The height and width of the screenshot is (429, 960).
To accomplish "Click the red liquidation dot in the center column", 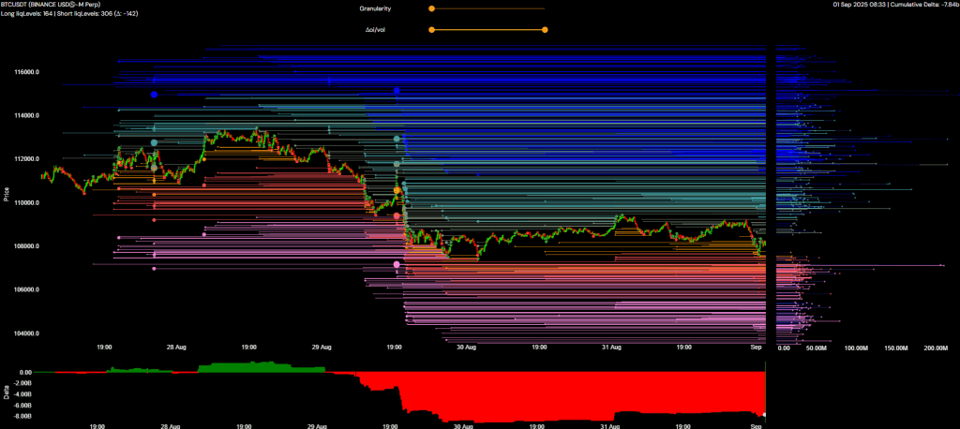I will click(x=397, y=215).
